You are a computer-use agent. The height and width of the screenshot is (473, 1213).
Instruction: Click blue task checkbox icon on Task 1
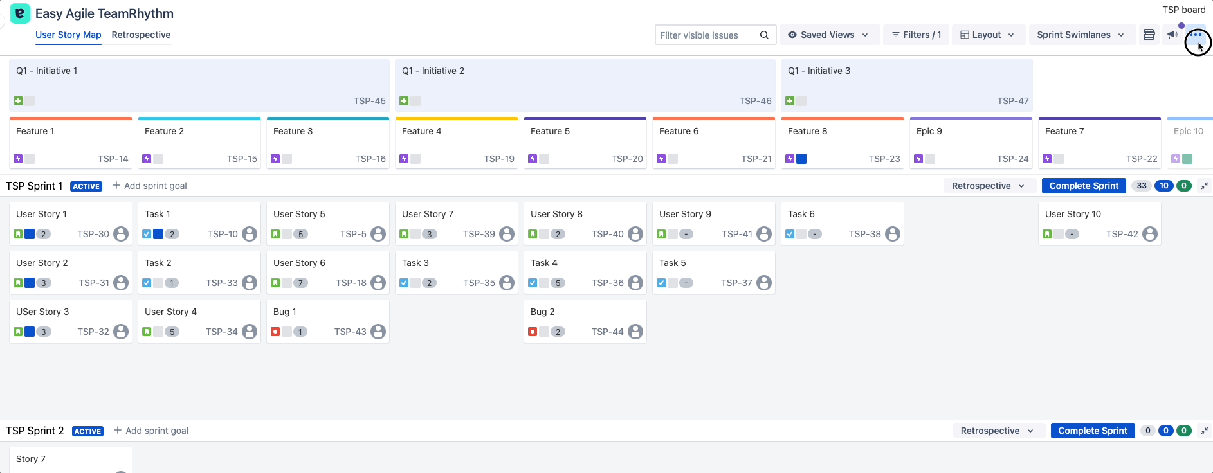147,234
